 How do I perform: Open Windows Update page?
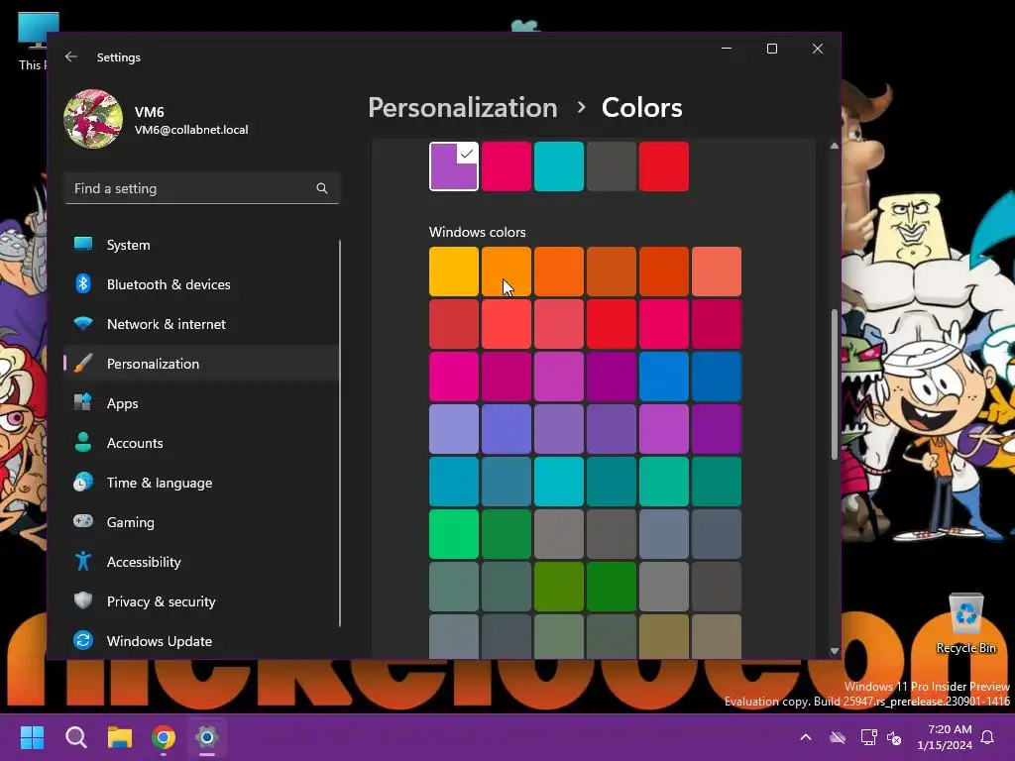pyautogui.click(x=201, y=641)
